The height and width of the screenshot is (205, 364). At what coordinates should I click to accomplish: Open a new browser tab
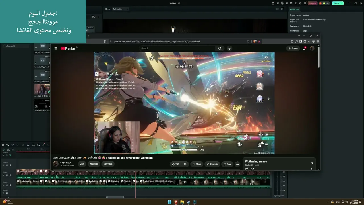pyautogui.click(x=88, y=36)
